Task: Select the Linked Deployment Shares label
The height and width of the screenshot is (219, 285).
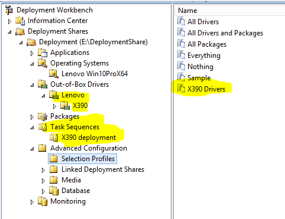Action: (103, 169)
